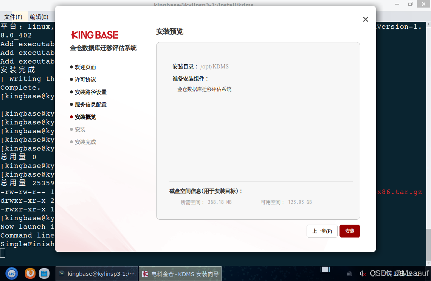The height and width of the screenshot is (281, 431).
Task: Launch Firefox from taskbar
Action: click(x=30, y=273)
